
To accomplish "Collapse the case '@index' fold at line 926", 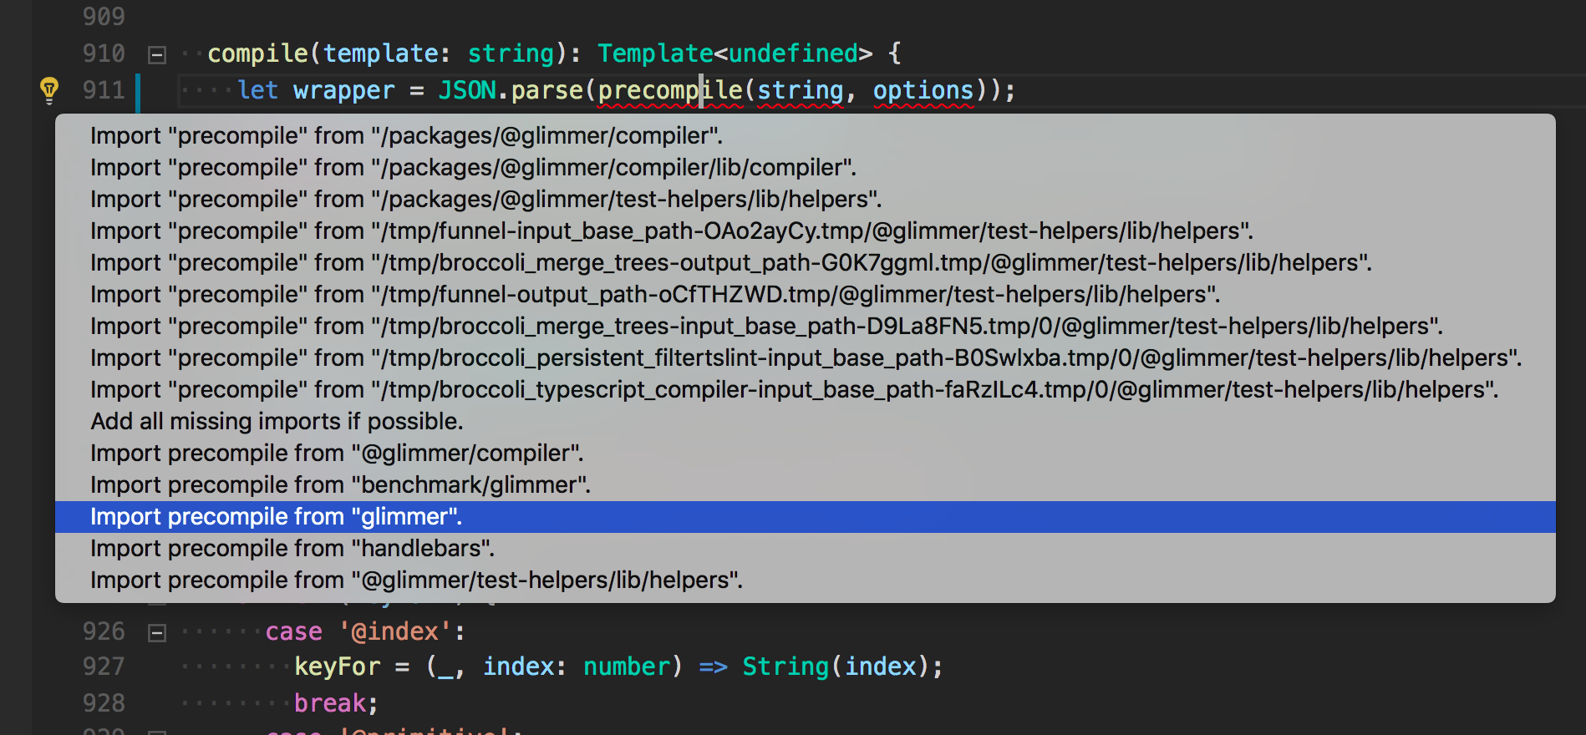I will [x=156, y=633].
